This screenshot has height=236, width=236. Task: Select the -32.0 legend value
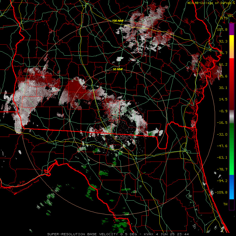[x=222, y=135]
